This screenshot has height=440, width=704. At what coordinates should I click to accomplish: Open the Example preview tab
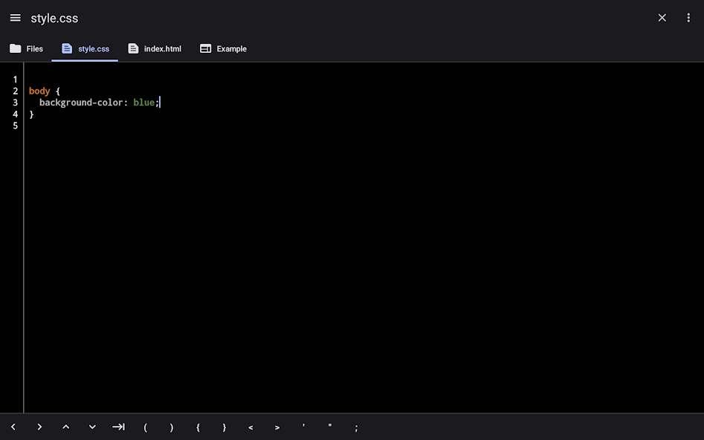tap(223, 48)
